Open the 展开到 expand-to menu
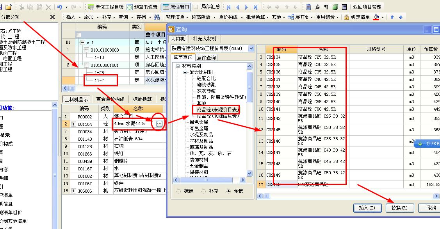This screenshot has width=440, height=229. (300, 17)
